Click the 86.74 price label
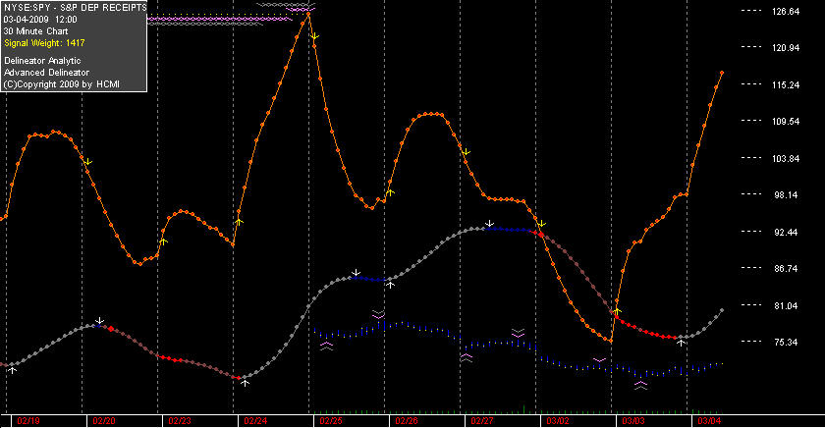The width and height of the screenshot is (825, 428). [x=786, y=269]
